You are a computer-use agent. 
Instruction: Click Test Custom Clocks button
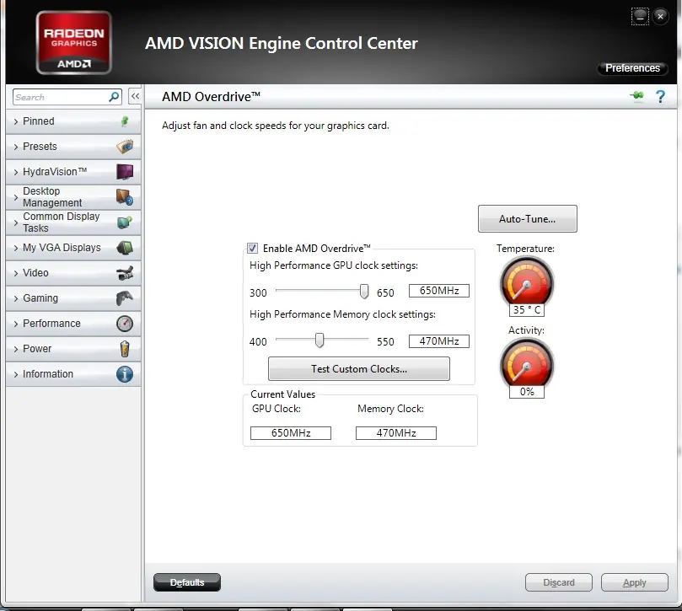click(359, 369)
